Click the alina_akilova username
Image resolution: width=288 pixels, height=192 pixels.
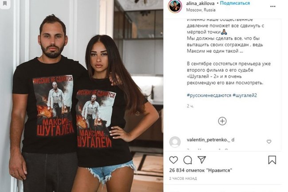coord(200,4)
